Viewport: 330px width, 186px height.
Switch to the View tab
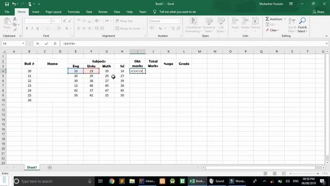click(x=117, y=12)
